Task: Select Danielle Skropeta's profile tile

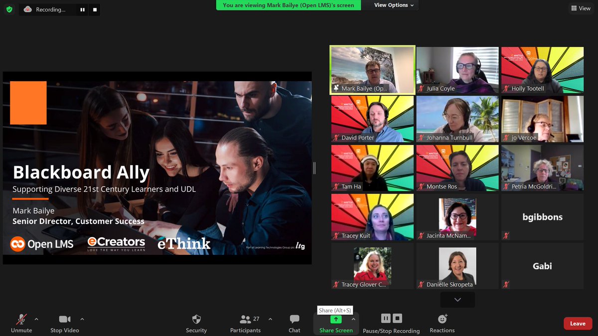Action: pyautogui.click(x=457, y=266)
